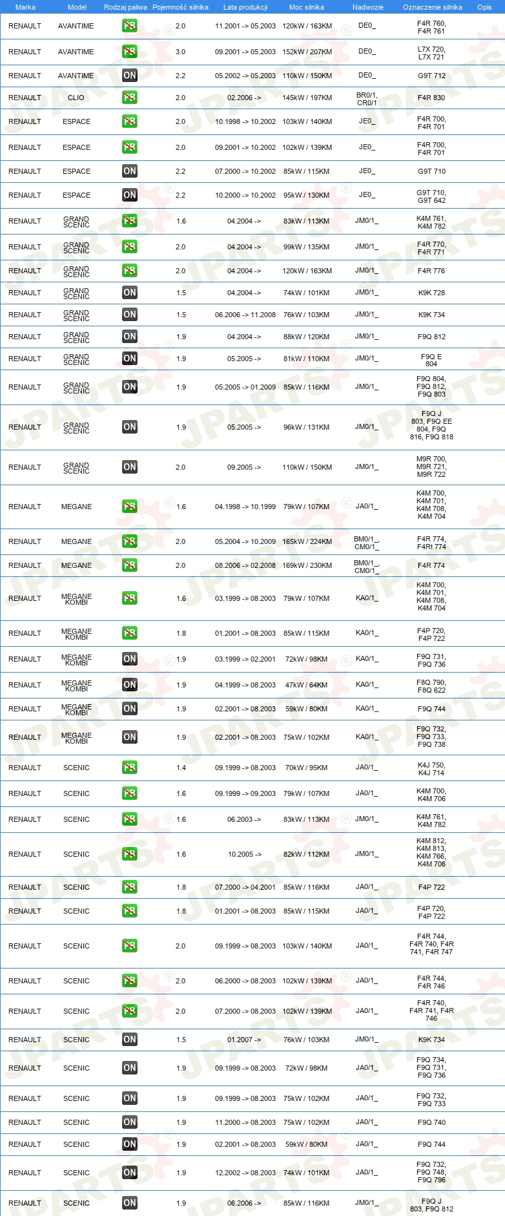The image size is (505, 1216).
Task: Click ON icon for Megane Kombi 75kW / 102KM
Action: coord(130,737)
